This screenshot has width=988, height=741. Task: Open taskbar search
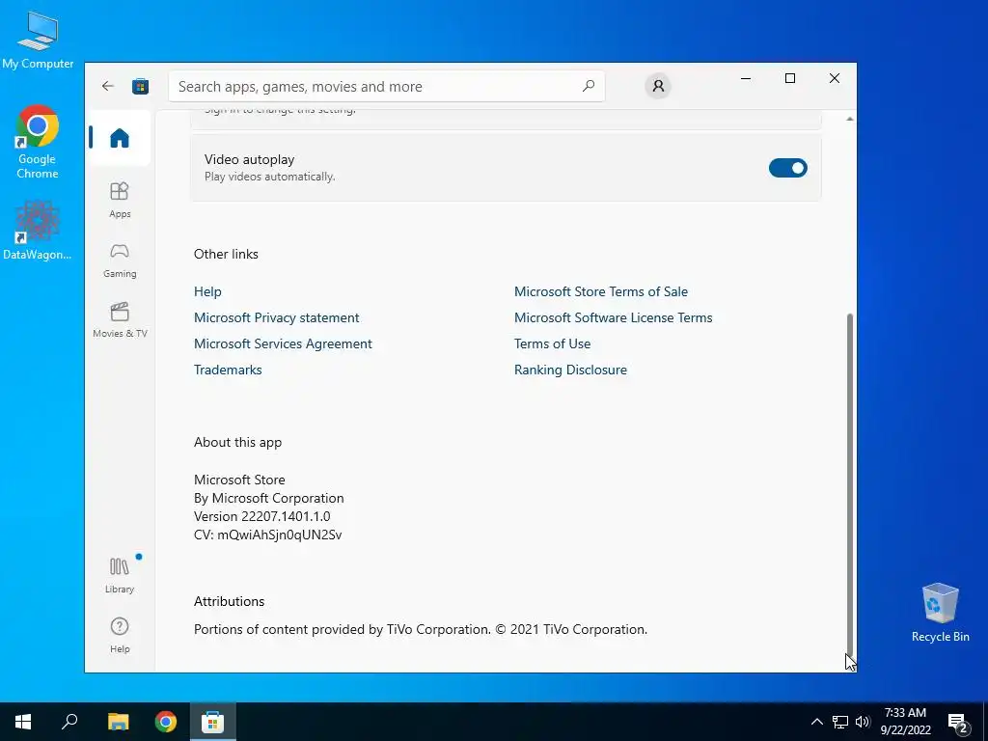coord(69,722)
